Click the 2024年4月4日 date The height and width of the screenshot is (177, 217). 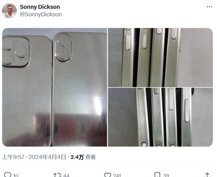click(x=47, y=157)
